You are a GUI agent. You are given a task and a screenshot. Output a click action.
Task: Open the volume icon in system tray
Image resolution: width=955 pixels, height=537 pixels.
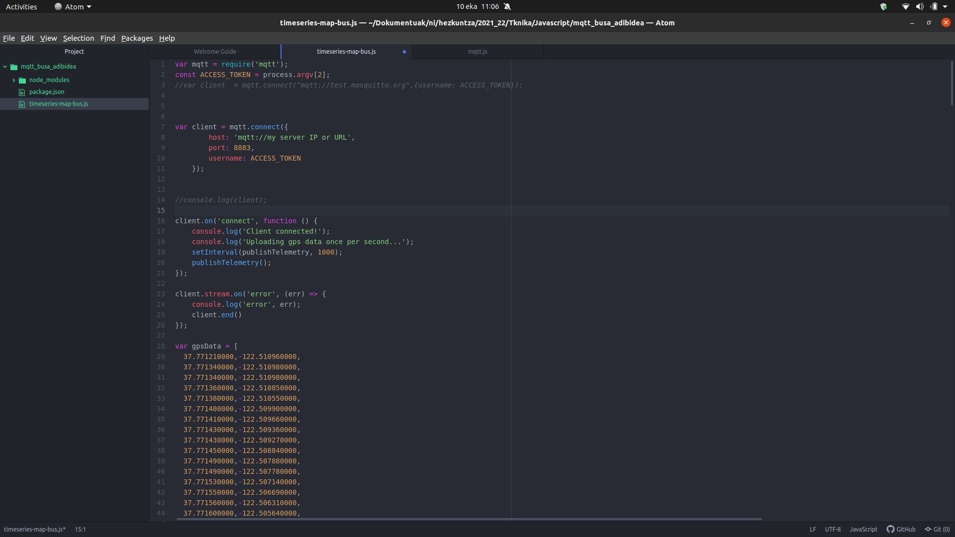click(920, 6)
